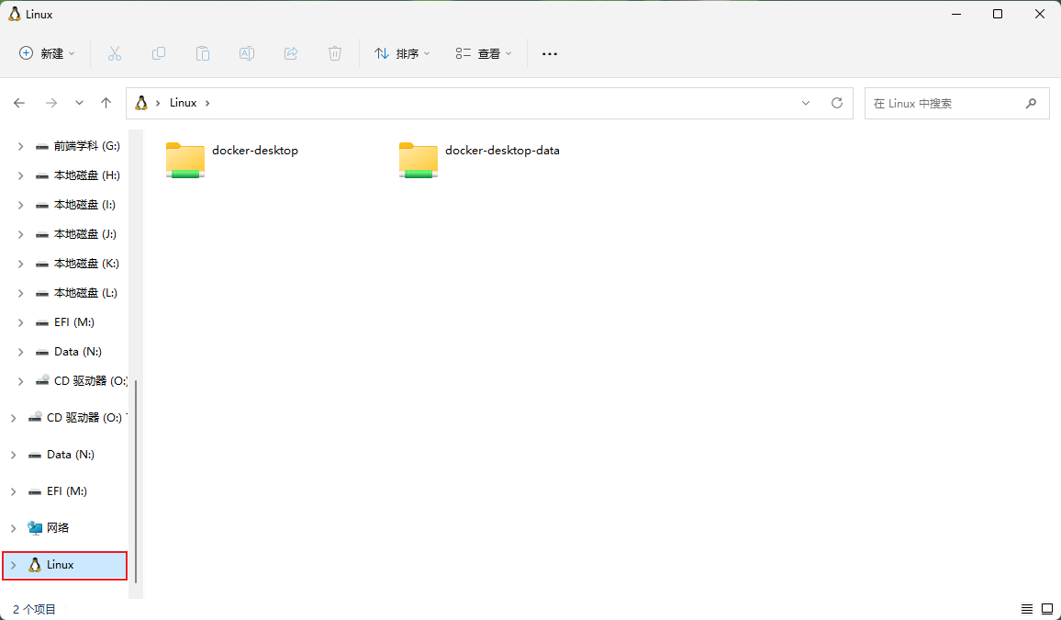Expand 本地磁盘 (K:) tree node
The height and width of the screenshot is (620, 1061).
tap(20, 264)
